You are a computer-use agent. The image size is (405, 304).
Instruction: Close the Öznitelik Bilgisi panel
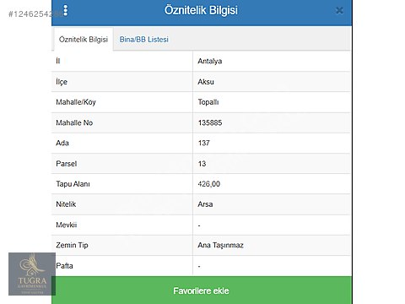click(x=339, y=10)
